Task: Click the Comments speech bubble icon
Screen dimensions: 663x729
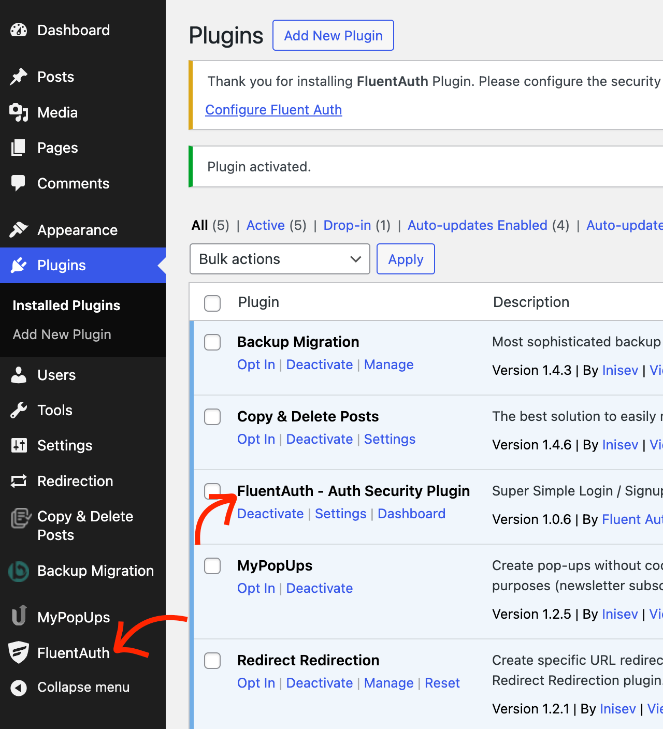Action: point(19,183)
